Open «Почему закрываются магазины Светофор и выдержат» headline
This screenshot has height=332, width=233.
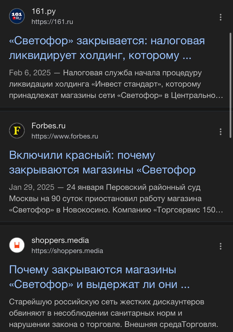[x=99, y=277]
